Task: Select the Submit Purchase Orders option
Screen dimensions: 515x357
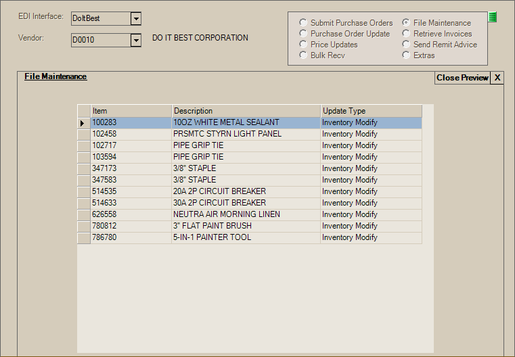Action: pyautogui.click(x=346, y=22)
